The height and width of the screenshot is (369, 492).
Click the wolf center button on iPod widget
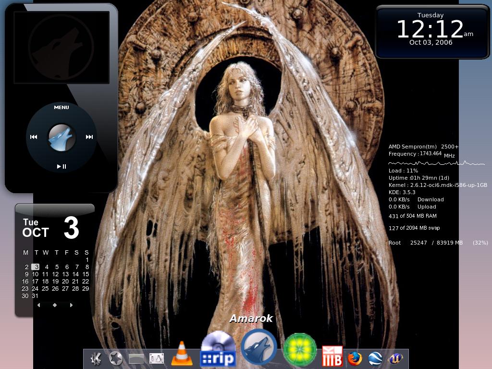pyautogui.click(x=61, y=137)
